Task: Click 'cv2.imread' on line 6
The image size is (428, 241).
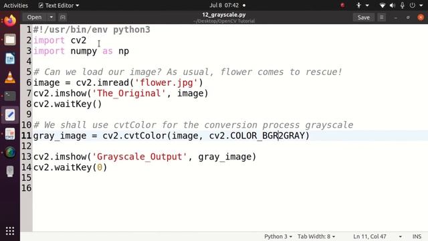Action: tap(102, 83)
